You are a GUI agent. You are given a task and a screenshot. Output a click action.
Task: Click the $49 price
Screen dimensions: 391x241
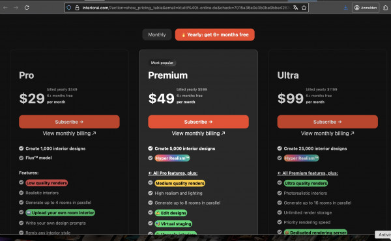click(162, 98)
